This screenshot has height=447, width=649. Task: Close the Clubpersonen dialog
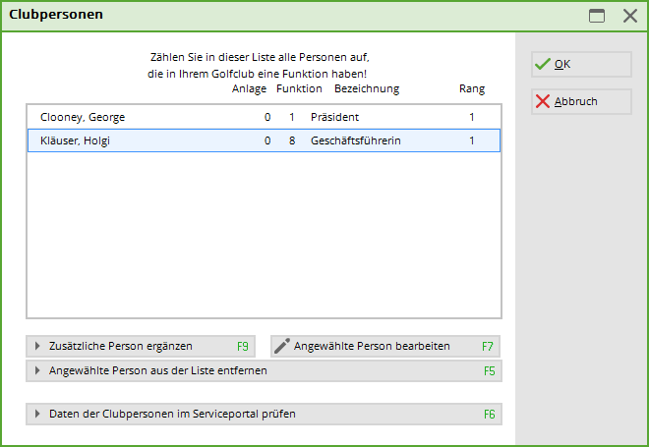click(630, 16)
